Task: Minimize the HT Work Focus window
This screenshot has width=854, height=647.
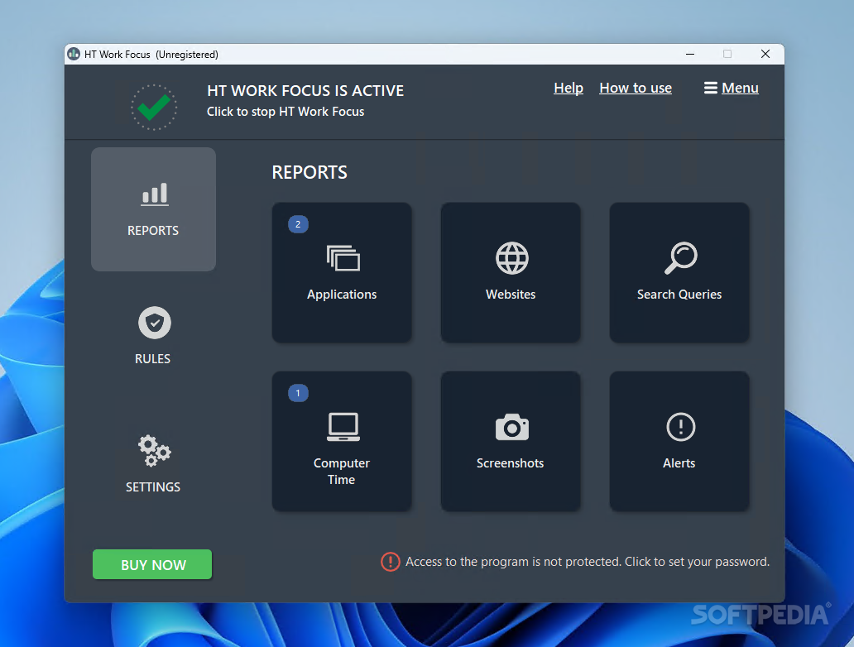Action: point(690,54)
